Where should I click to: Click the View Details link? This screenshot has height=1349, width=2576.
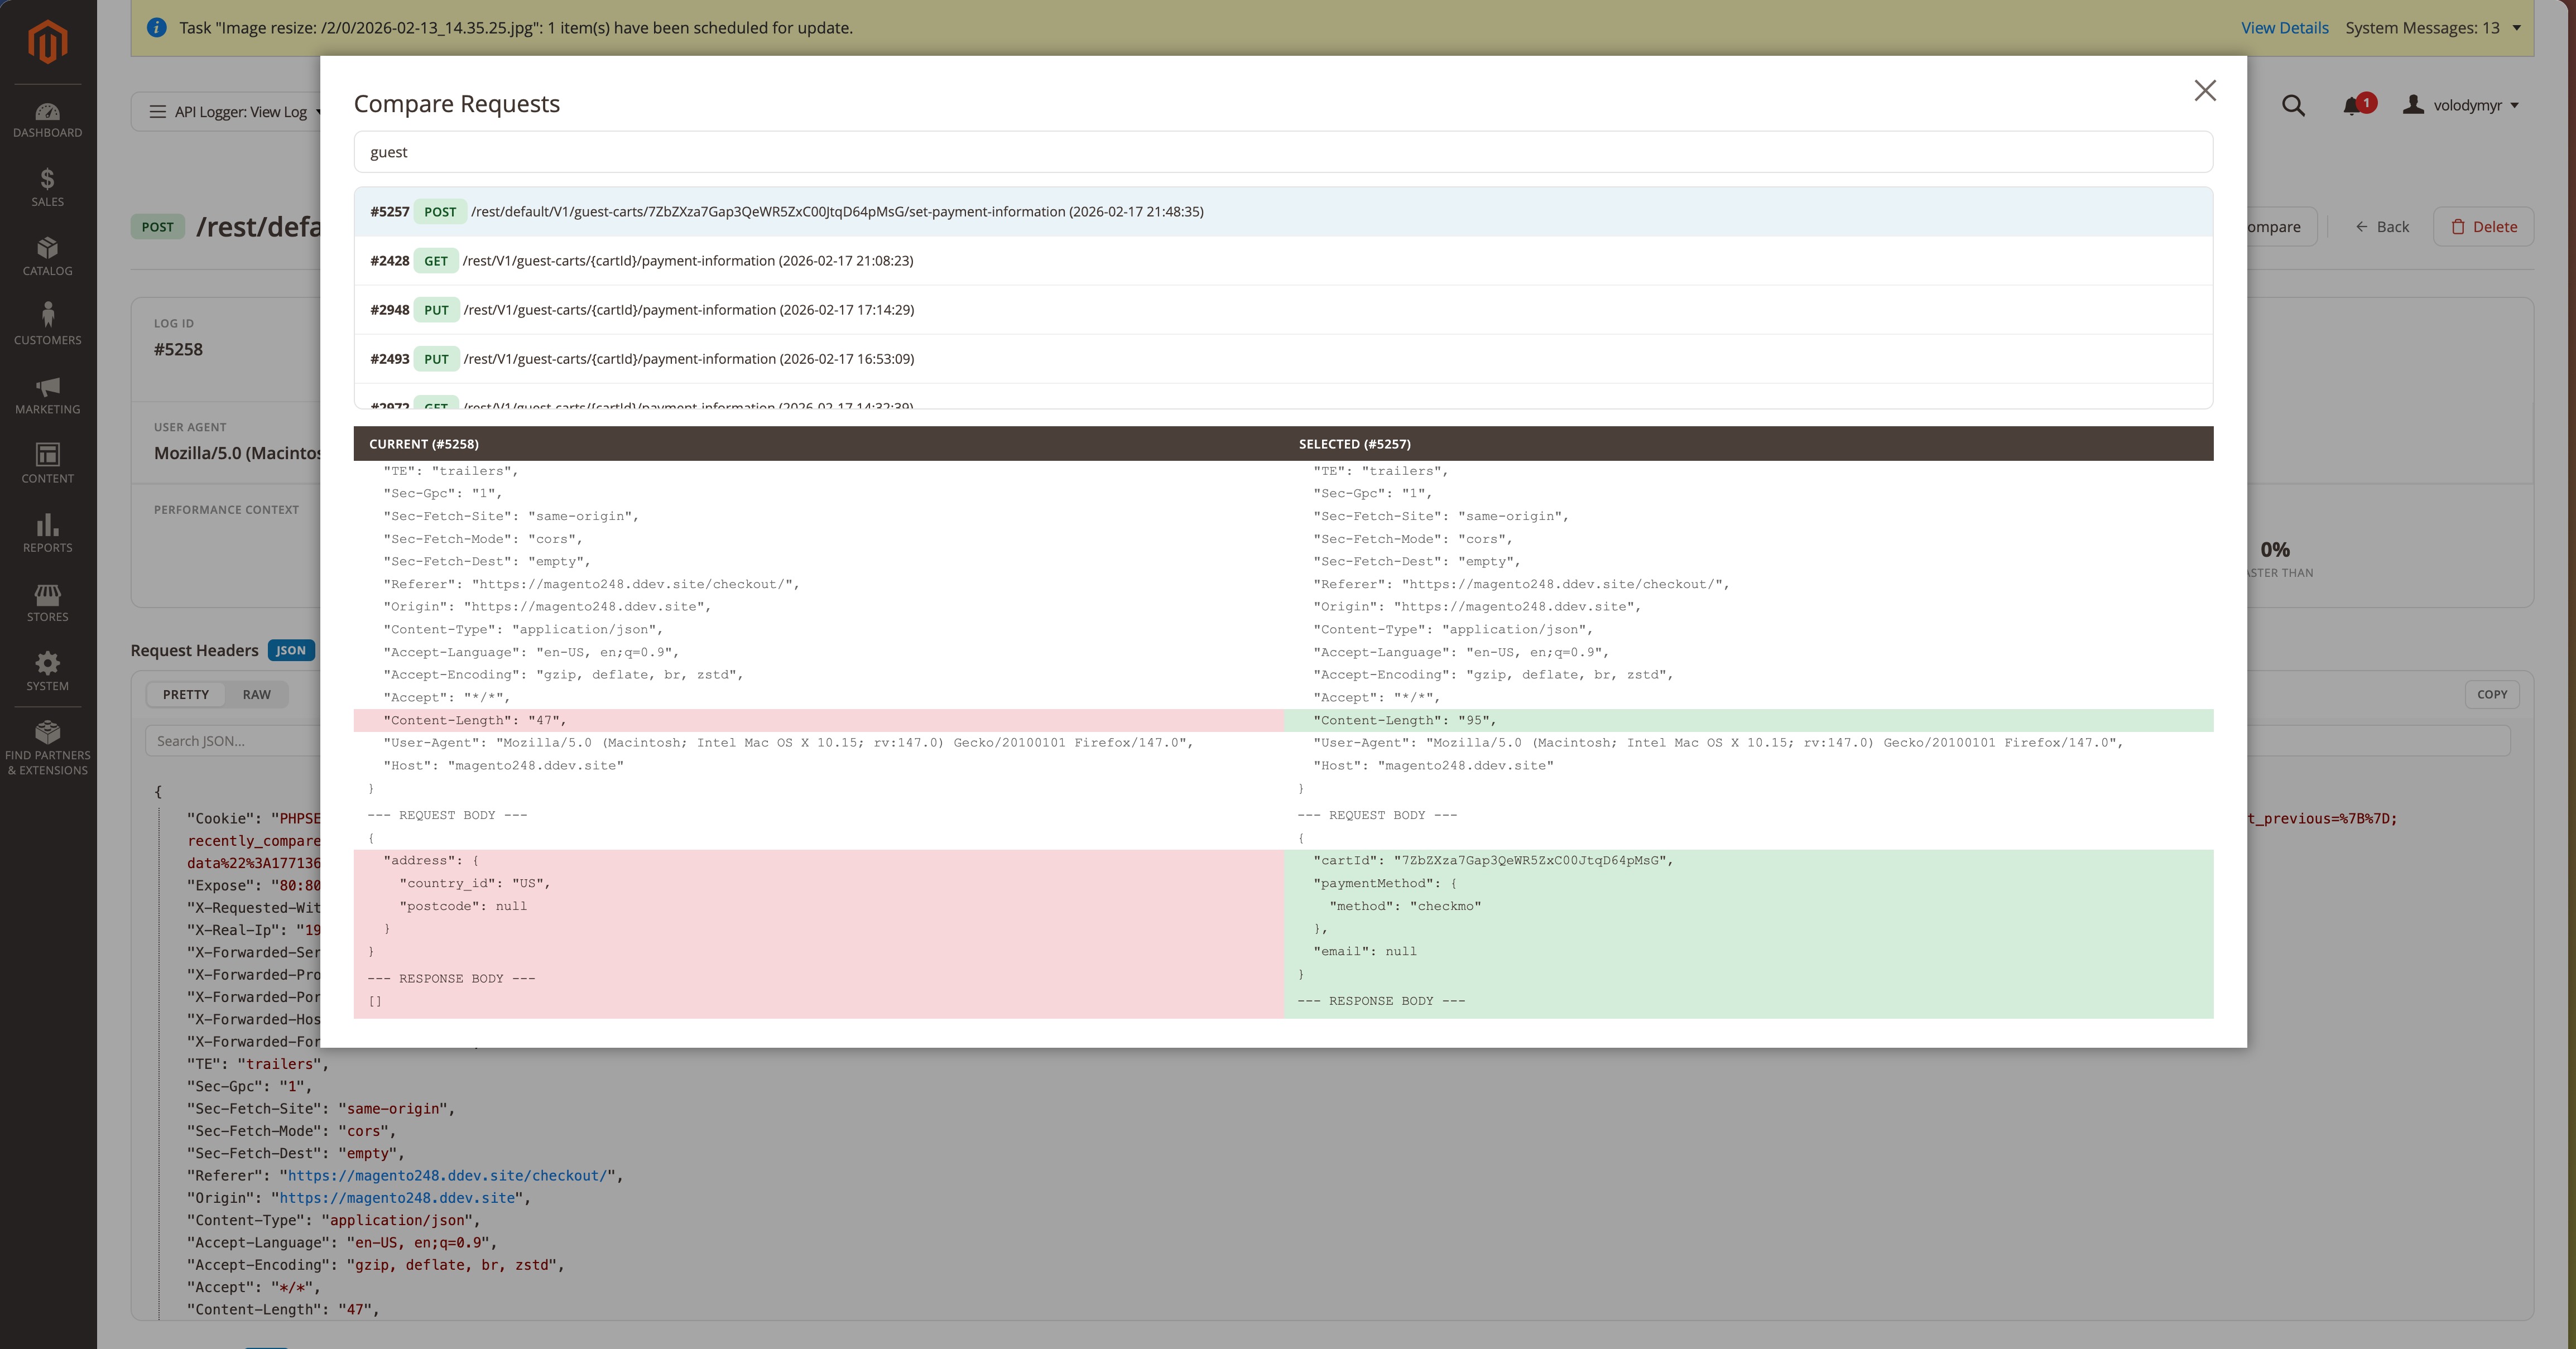(x=2284, y=28)
